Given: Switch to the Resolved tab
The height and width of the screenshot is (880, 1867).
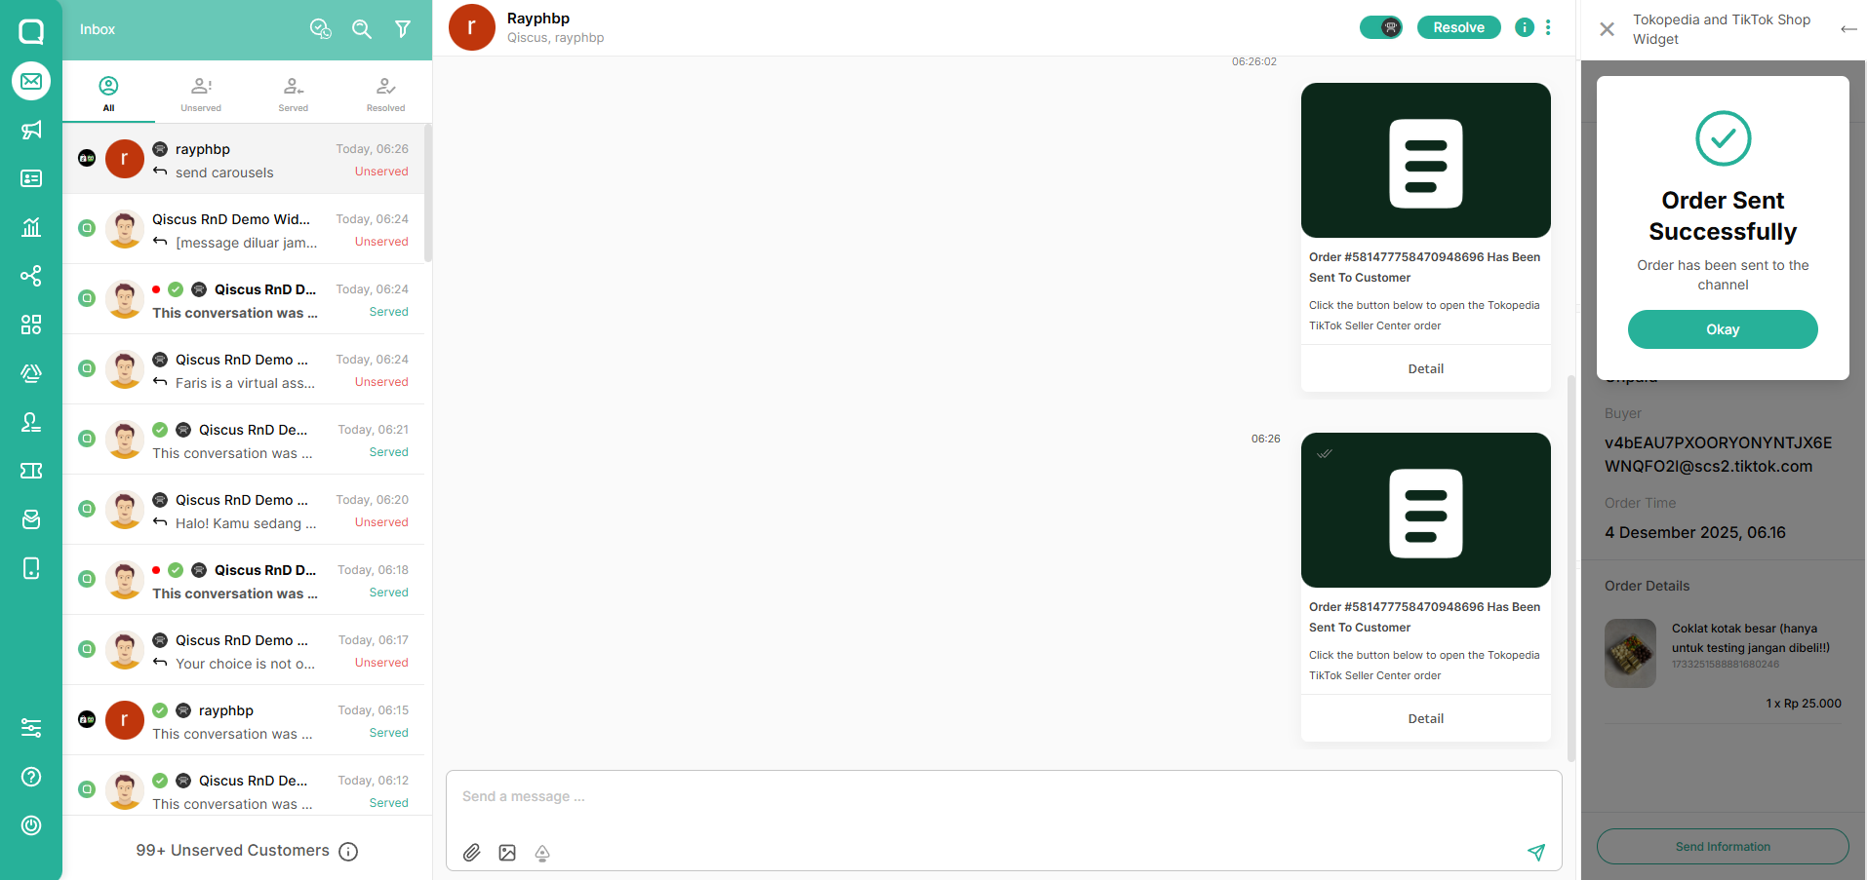Looking at the screenshot, I should (385, 95).
